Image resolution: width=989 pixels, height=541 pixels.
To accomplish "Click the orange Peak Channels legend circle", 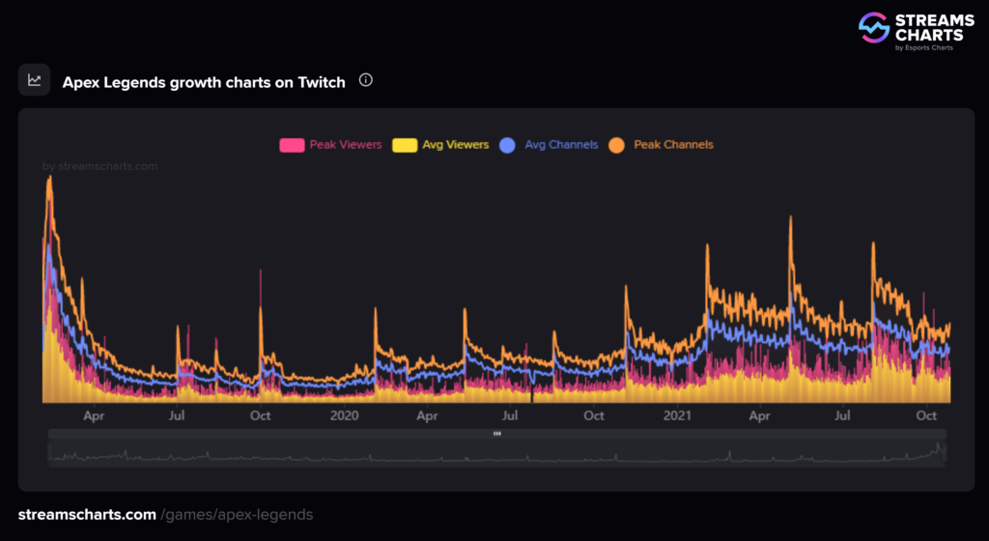I will coord(618,145).
